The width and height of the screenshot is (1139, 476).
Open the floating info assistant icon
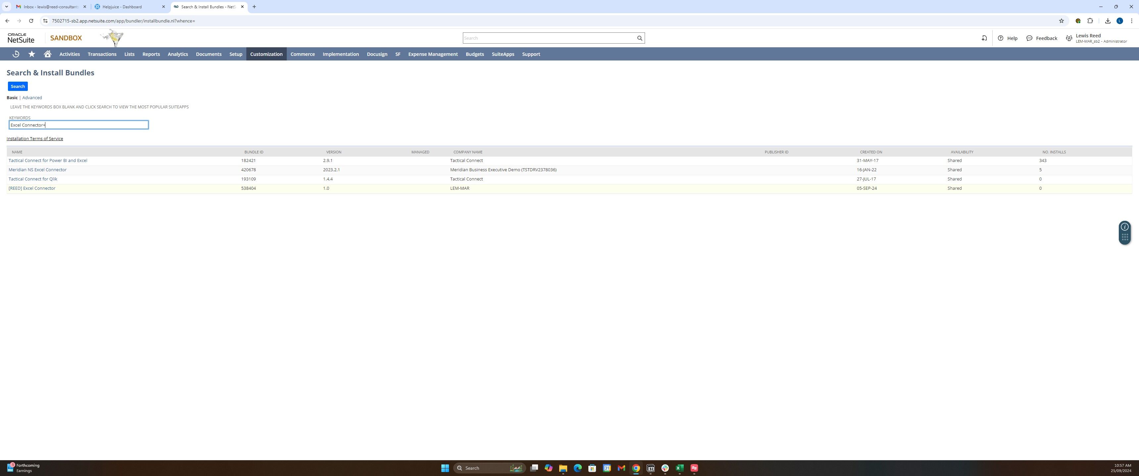[1124, 227]
